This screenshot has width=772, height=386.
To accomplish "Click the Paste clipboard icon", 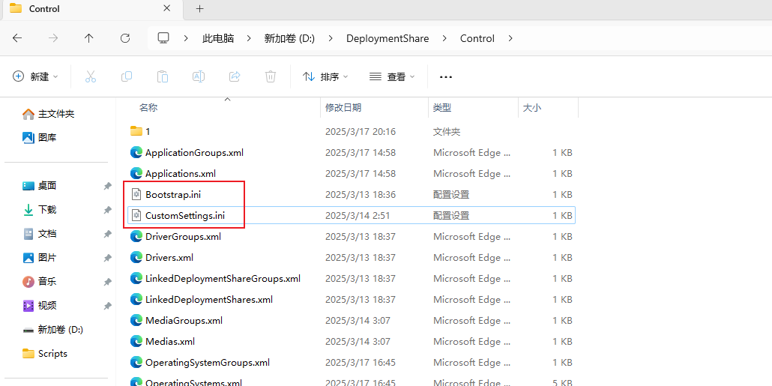I will click(x=163, y=76).
